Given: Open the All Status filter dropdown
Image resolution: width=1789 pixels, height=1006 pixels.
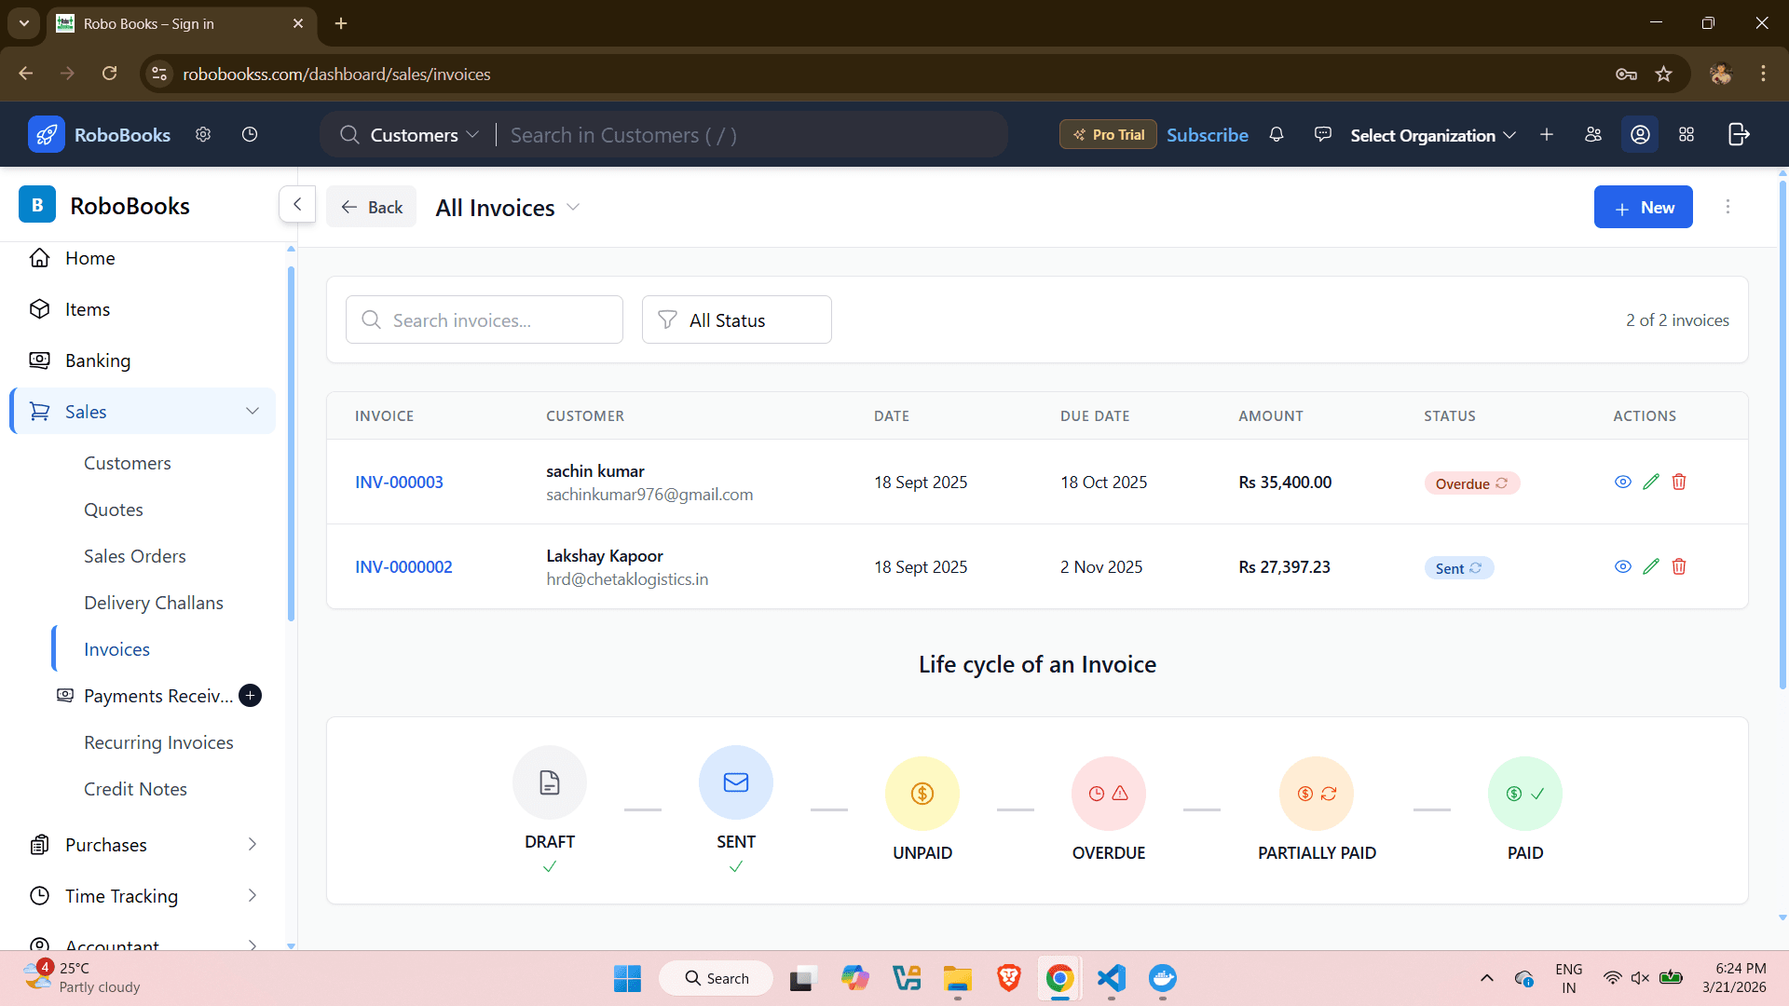Looking at the screenshot, I should point(736,319).
